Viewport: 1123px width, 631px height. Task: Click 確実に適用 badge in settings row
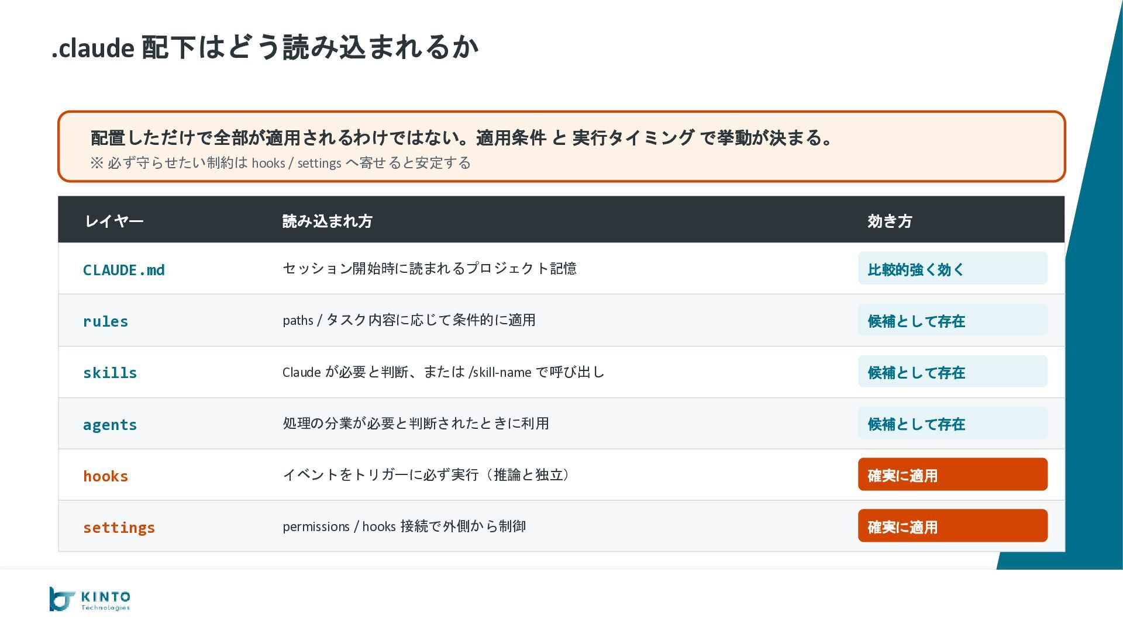(x=952, y=526)
